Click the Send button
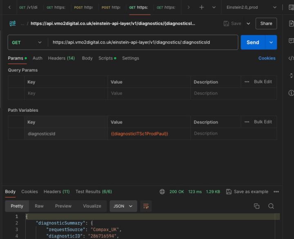The image size is (294, 239). 253,42
